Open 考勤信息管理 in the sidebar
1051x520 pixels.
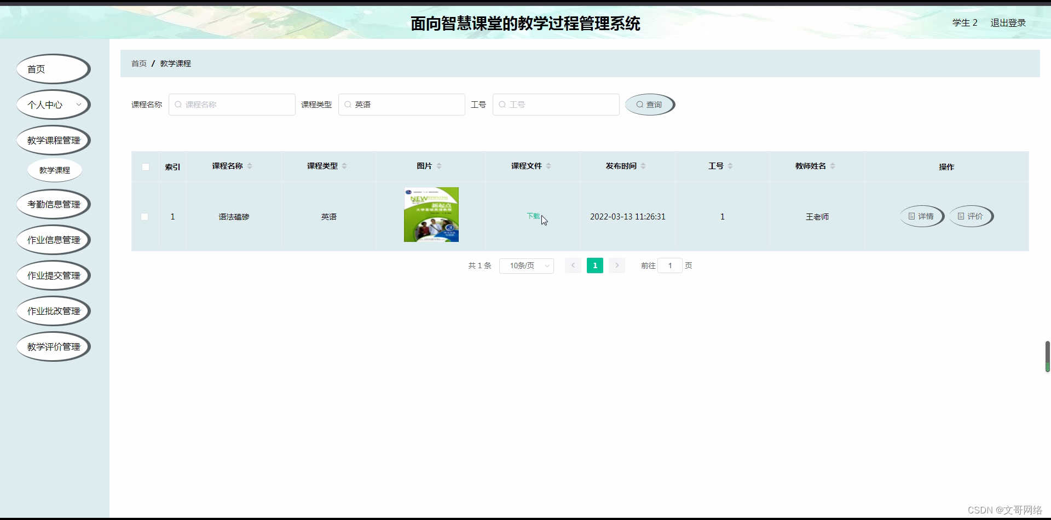point(53,204)
